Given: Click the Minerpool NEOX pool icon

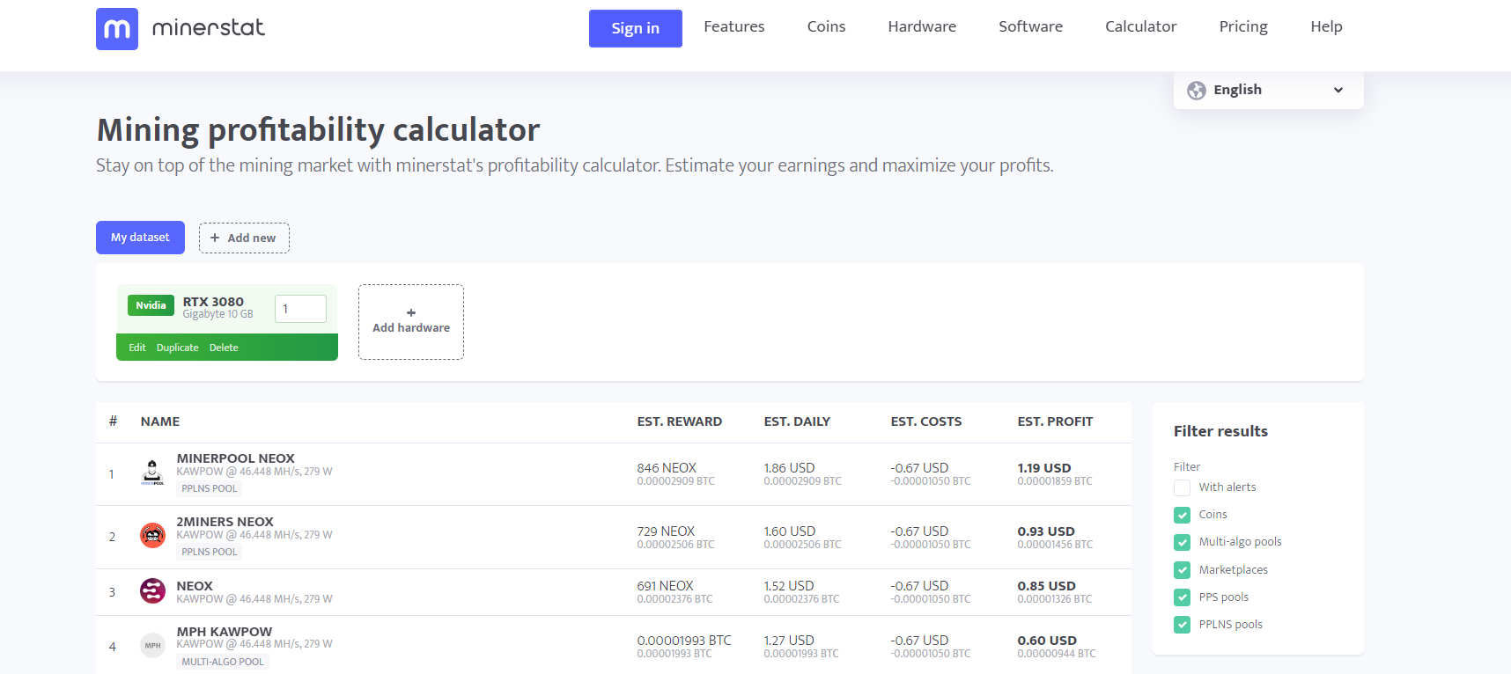Looking at the screenshot, I should [x=152, y=473].
